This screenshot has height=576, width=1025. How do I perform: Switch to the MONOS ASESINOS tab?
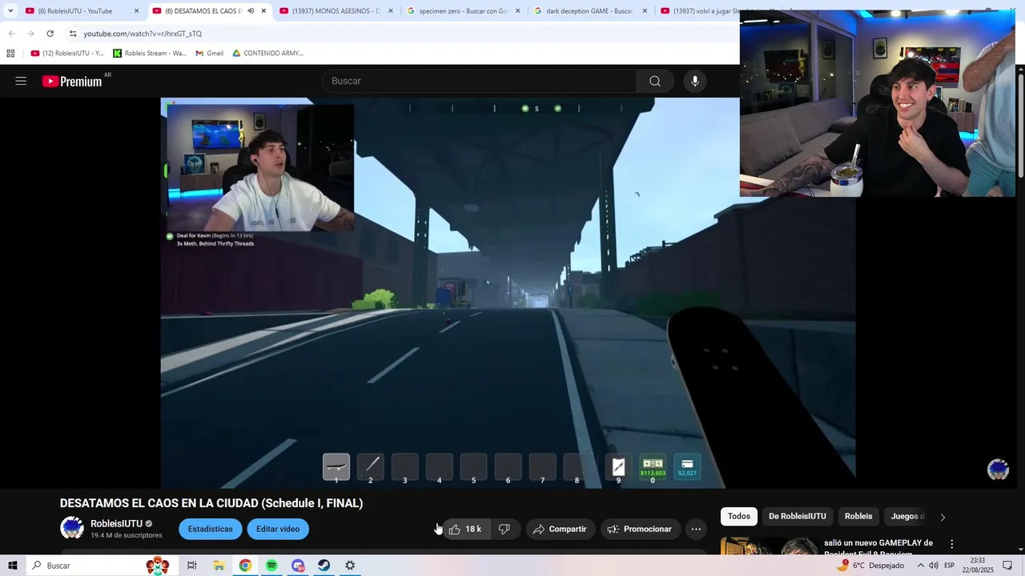point(336,11)
